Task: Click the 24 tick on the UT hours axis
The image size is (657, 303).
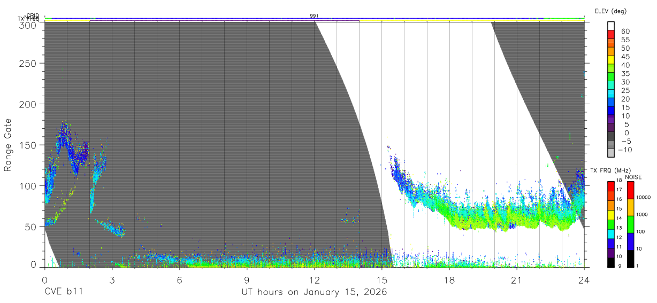Action: [584, 279]
